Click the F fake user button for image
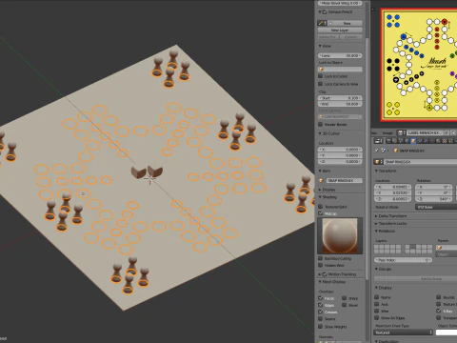Viewport: 457px width, 343px height. click(447, 132)
